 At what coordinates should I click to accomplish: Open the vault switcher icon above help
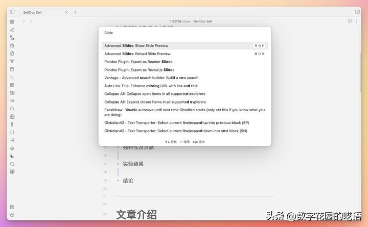click(12, 207)
